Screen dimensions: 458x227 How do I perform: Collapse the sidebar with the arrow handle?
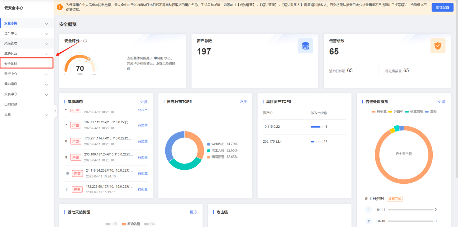pos(55,111)
